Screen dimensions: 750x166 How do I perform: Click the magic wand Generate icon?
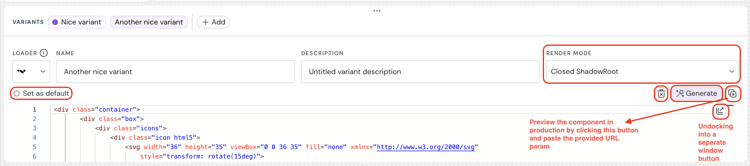pyautogui.click(x=680, y=93)
